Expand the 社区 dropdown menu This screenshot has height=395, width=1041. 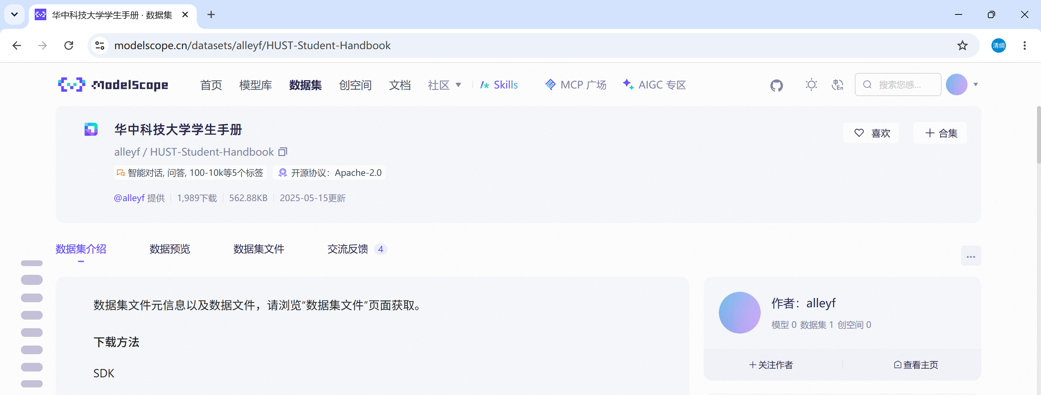coord(444,85)
